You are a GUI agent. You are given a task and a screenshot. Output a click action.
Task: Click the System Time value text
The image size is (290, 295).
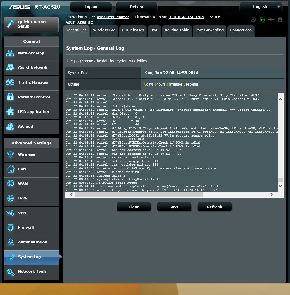click(x=172, y=73)
